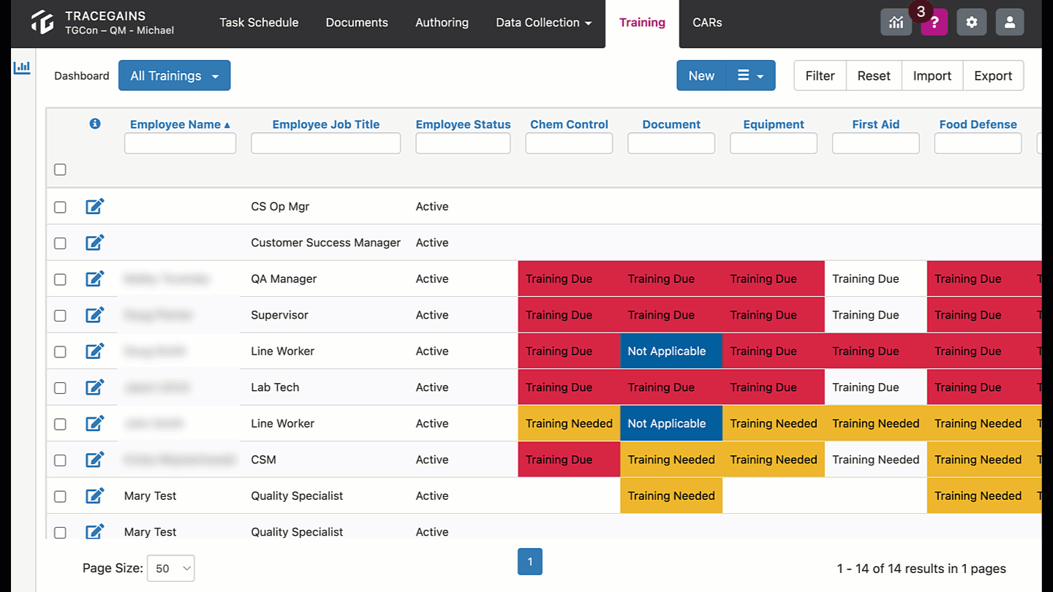This screenshot has width=1053, height=592.
Task: Open the menu dropdown next to New
Action: point(751,75)
